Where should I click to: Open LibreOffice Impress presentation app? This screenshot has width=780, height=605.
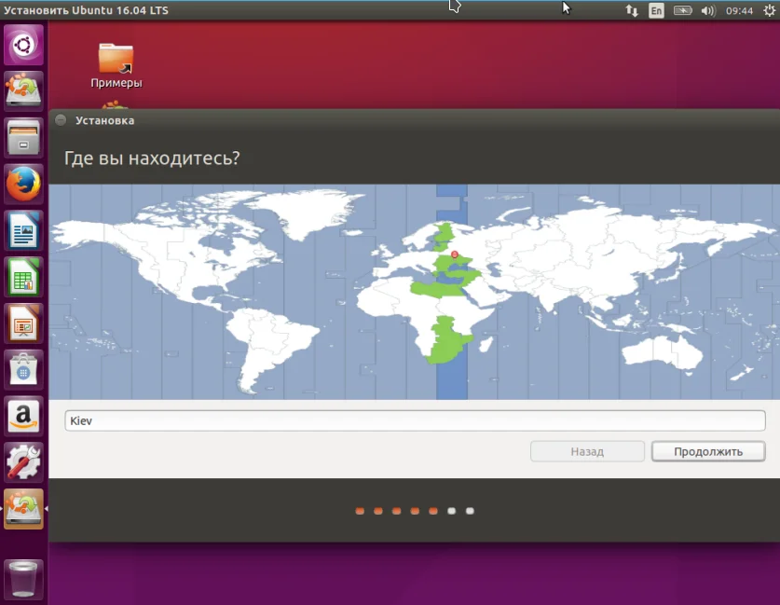[x=23, y=323]
